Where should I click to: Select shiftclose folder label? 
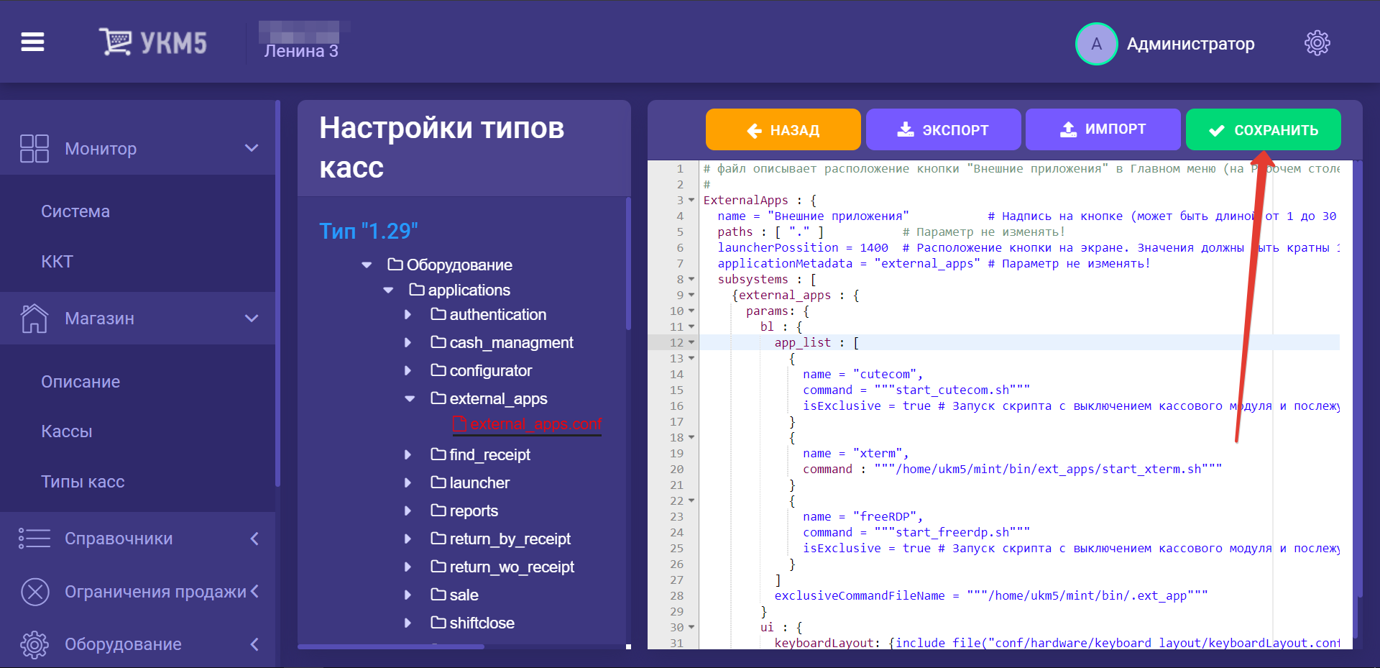pos(482,623)
